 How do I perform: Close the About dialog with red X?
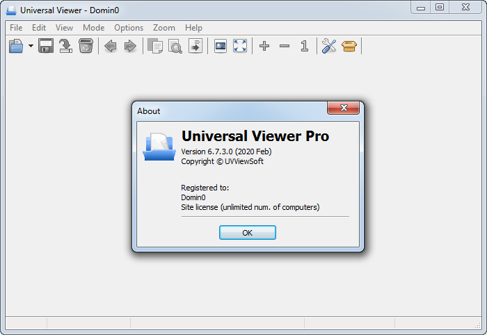344,108
